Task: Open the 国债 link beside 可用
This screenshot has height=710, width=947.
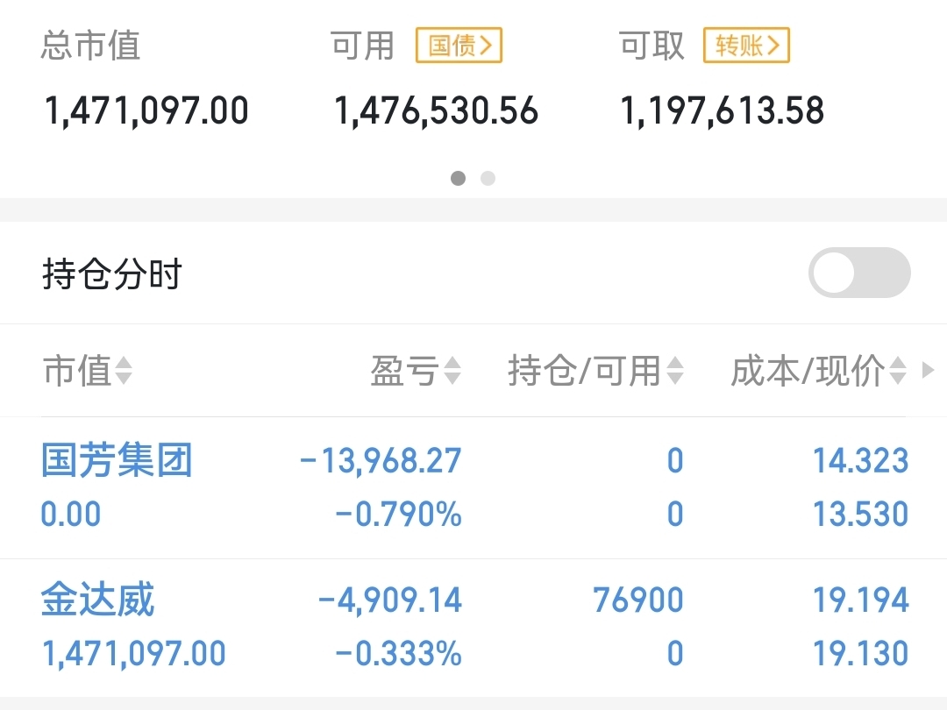Action: pyautogui.click(x=459, y=46)
